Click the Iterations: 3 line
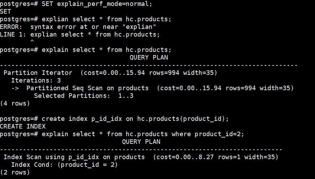The height and width of the screenshot is (179, 315). point(36,80)
